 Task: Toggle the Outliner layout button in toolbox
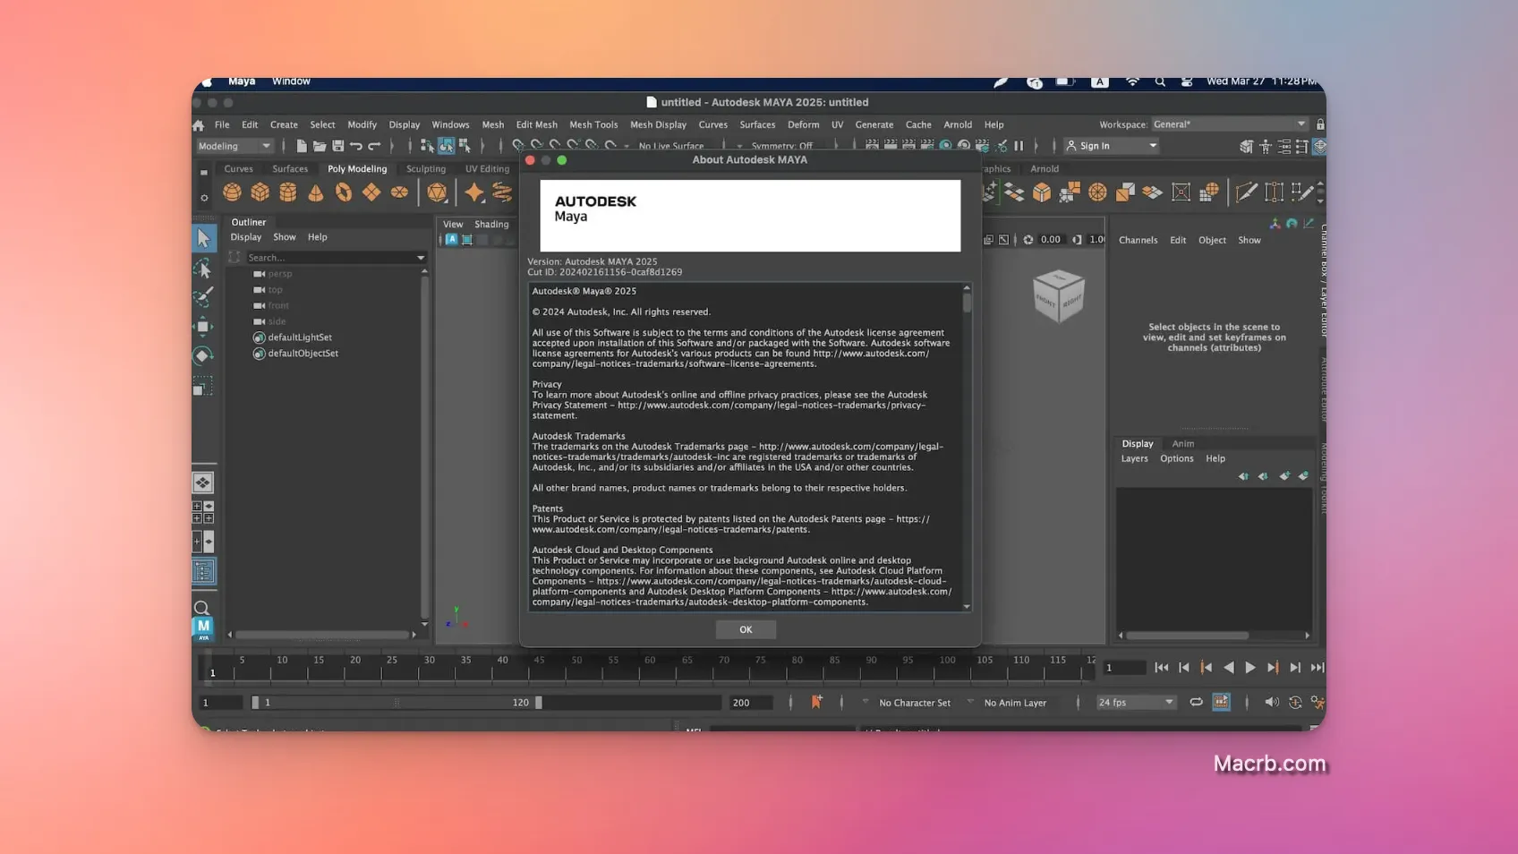pos(203,571)
